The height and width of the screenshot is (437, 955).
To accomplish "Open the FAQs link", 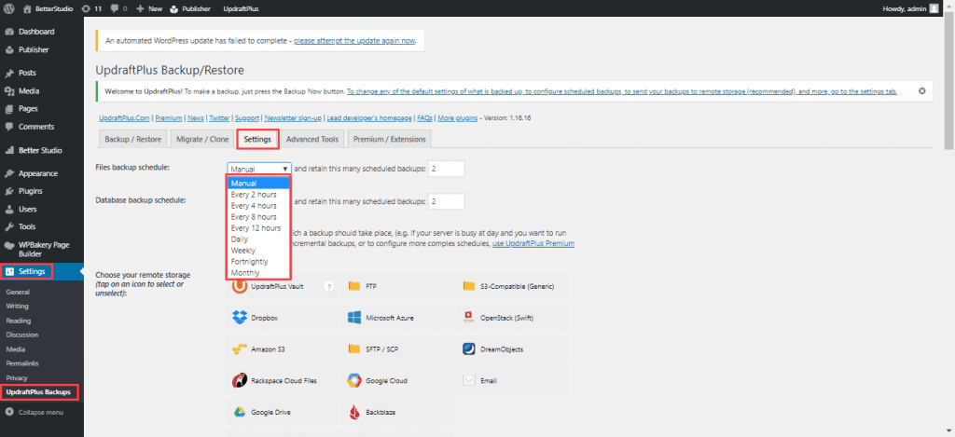I will tap(424, 118).
